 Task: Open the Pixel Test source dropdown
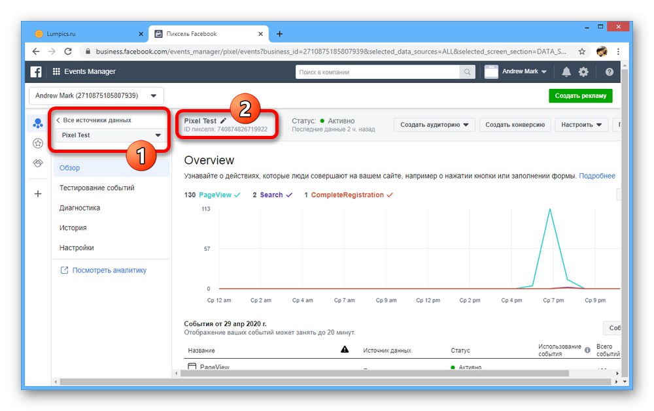111,135
